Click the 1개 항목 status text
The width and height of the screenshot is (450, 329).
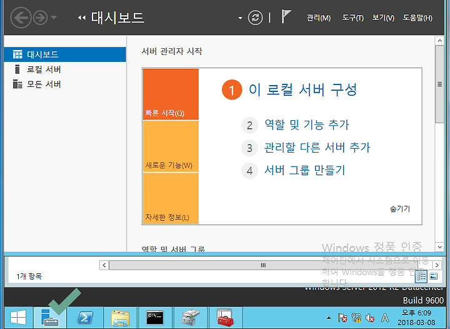[29, 276]
